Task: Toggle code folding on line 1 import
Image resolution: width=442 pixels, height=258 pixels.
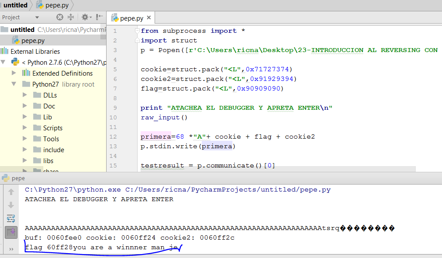Action: click(x=137, y=31)
